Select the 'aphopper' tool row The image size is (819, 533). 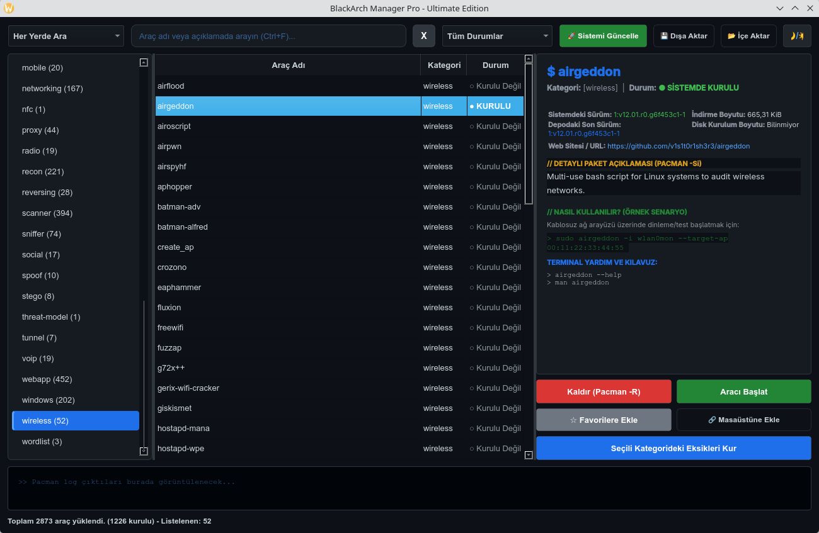340,187
